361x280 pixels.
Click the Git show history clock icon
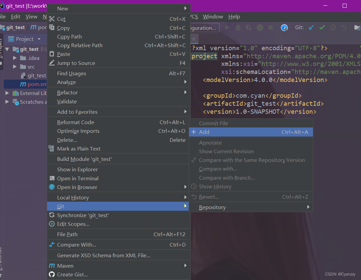pos(333,27)
